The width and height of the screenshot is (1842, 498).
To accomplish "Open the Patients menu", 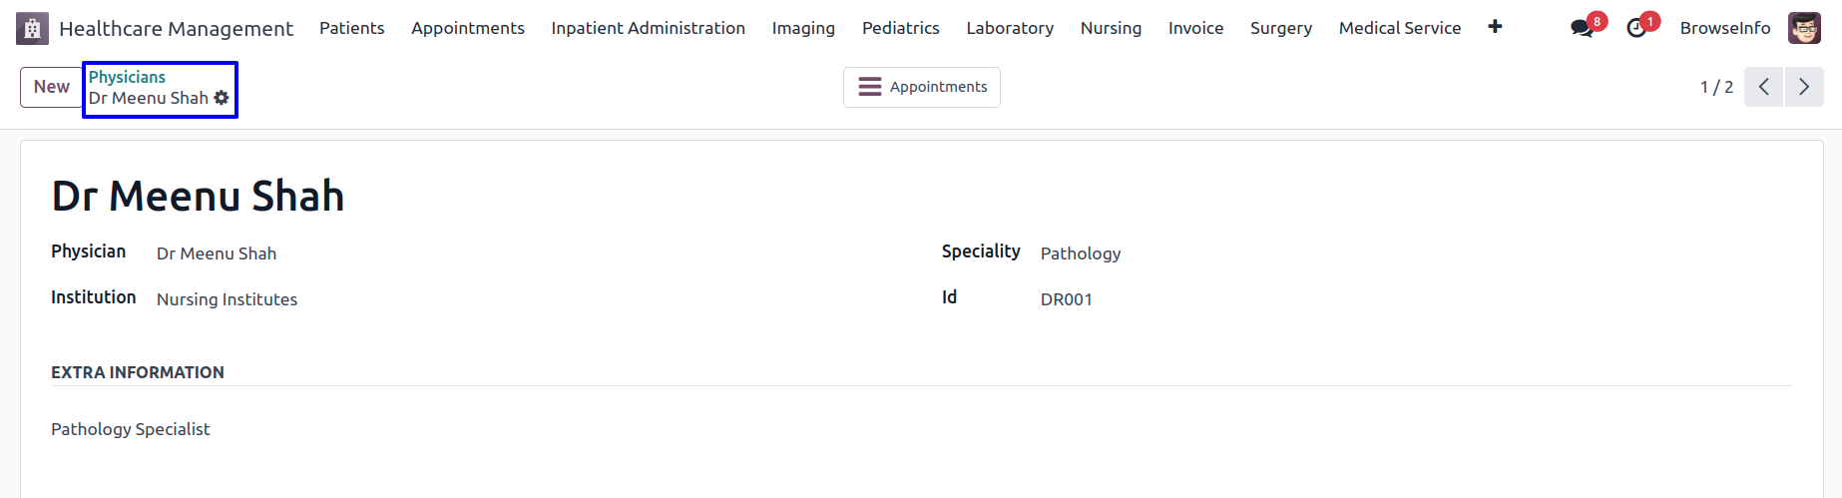I will click(351, 28).
